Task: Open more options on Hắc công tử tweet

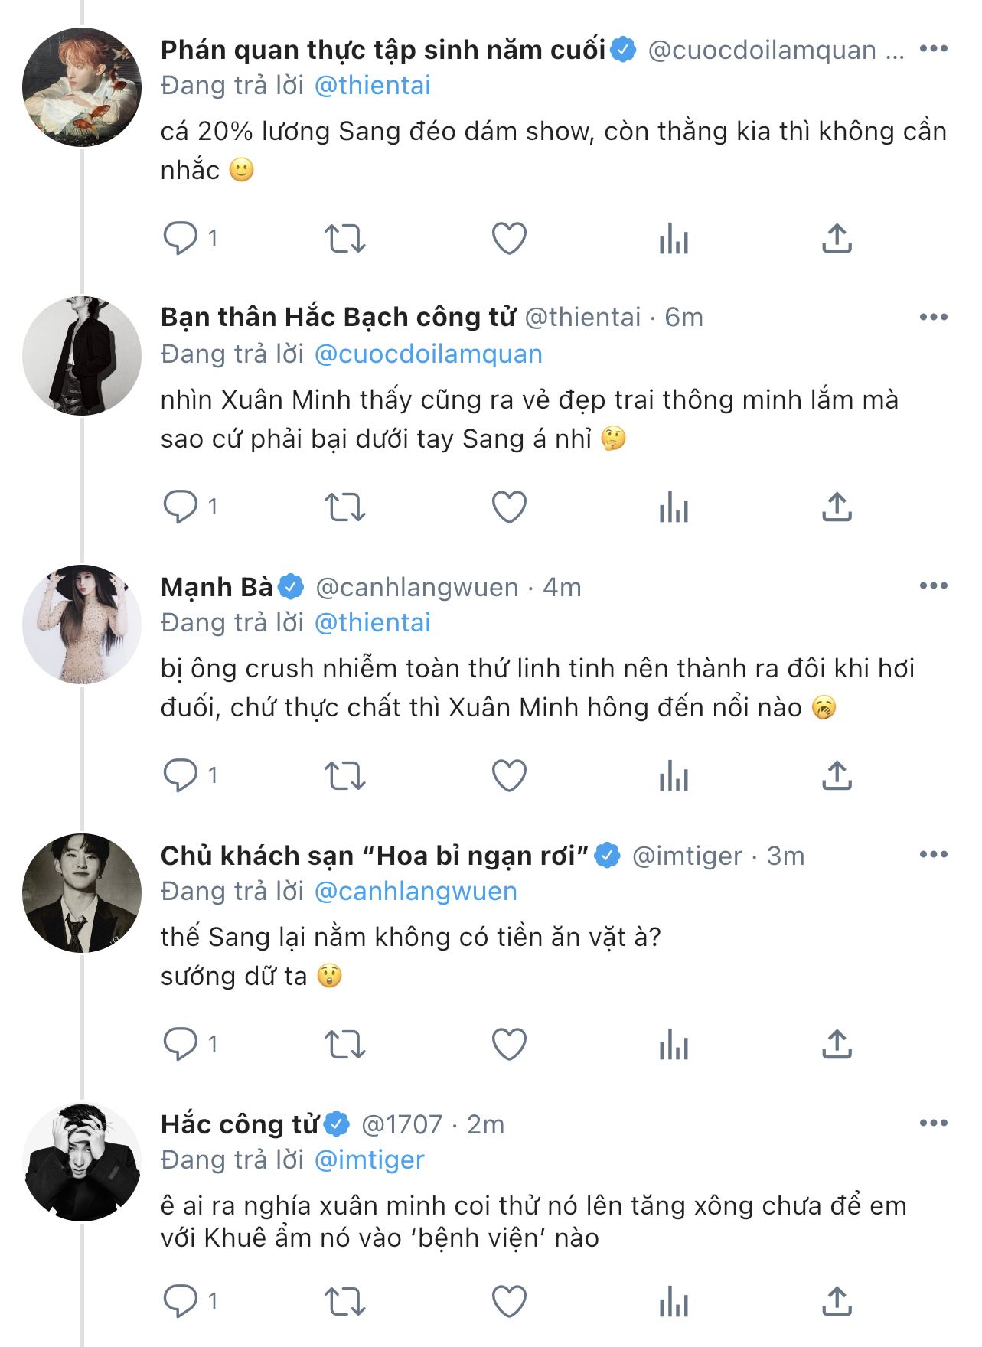Action: click(934, 1124)
